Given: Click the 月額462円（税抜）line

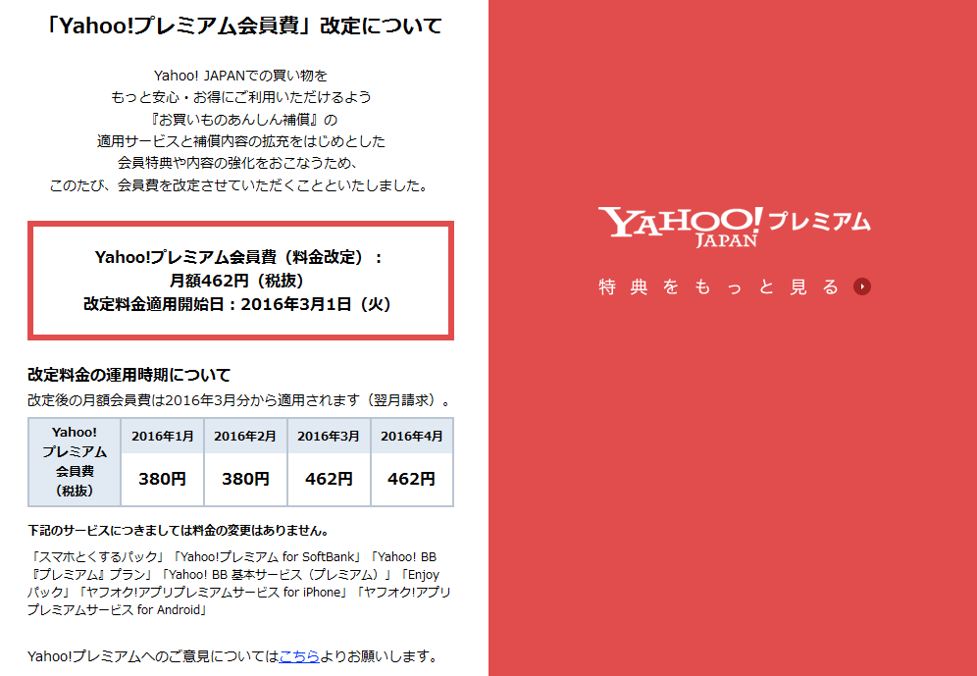Looking at the screenshot, I should click(236, 281).
